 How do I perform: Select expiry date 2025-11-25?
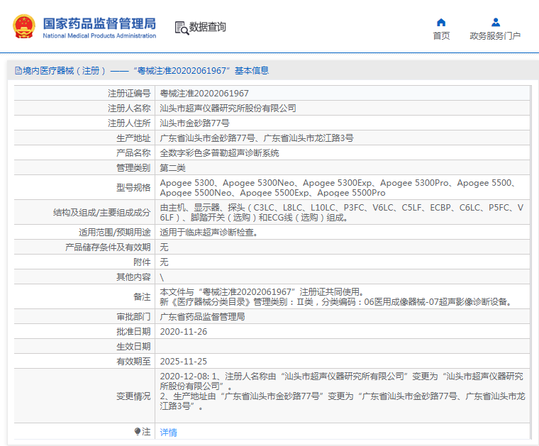tap(184, 362)
